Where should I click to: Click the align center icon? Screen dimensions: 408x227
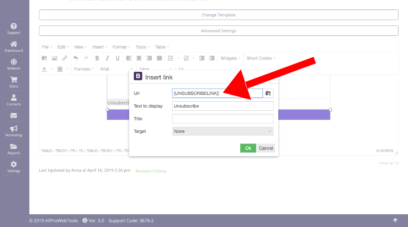point(139,58)
